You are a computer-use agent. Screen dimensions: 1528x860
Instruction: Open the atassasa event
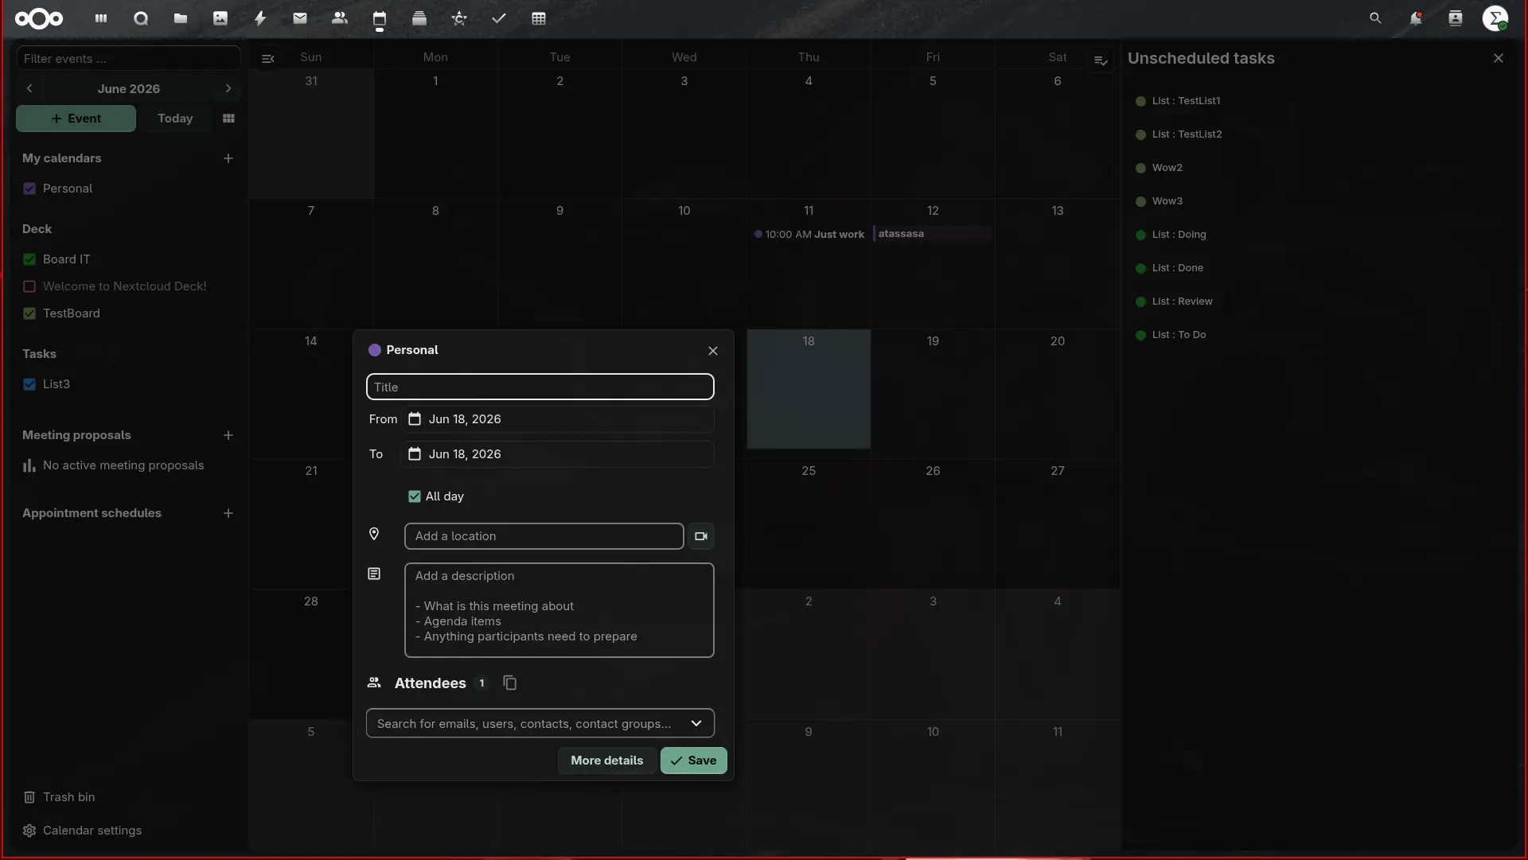(x=933, y=234)
